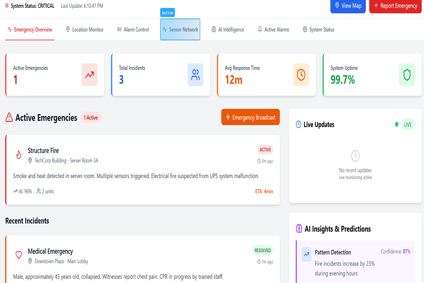Click the 'Confidence: 87%' label
The width and height of the screenshot is (424, 283).
[395, 251]
